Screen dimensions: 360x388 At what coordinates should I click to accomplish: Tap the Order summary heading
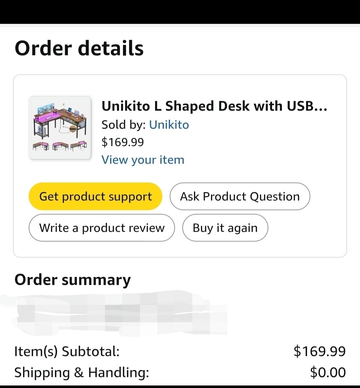click(73, 280)
